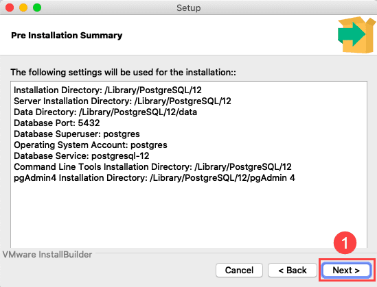Viewport: 377px width, 287px height.
Task: Click the installer box arrow icon
Action: (356, 35)
